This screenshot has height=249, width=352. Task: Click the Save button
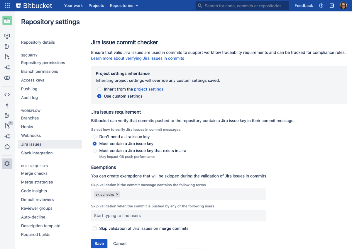pos(99,243)
